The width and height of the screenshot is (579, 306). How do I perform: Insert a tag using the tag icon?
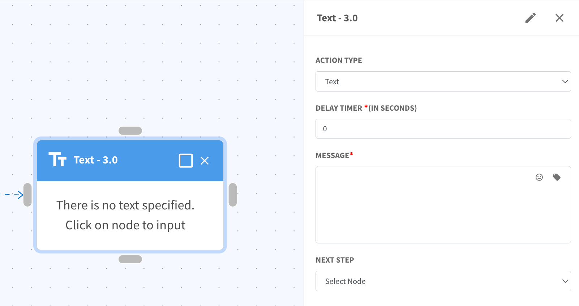557,177
